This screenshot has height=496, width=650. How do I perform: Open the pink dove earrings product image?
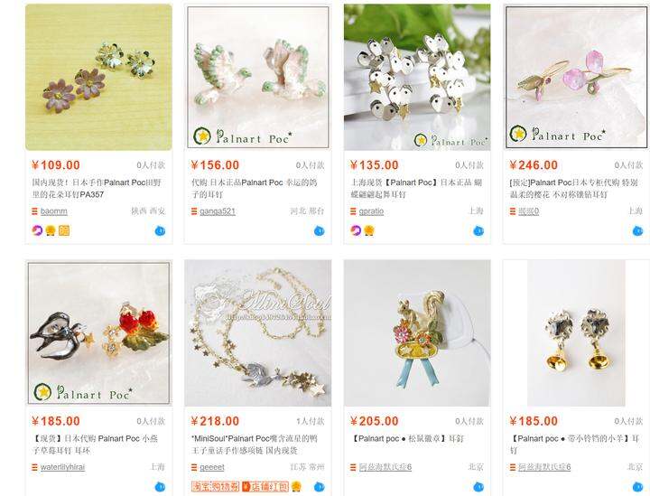tap(258, 77)
